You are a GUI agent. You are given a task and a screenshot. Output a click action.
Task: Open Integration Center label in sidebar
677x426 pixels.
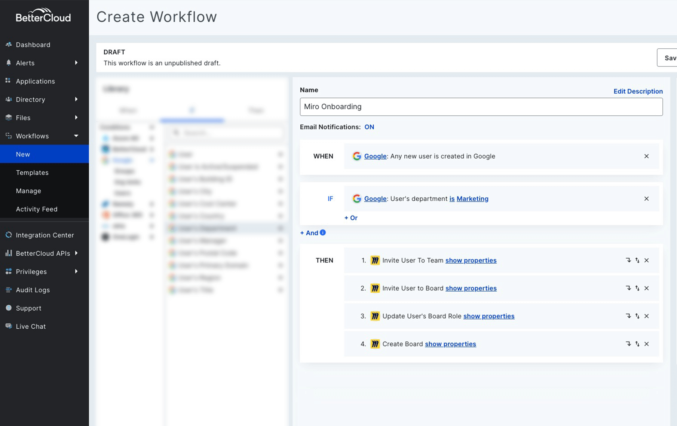coord(45,235)
